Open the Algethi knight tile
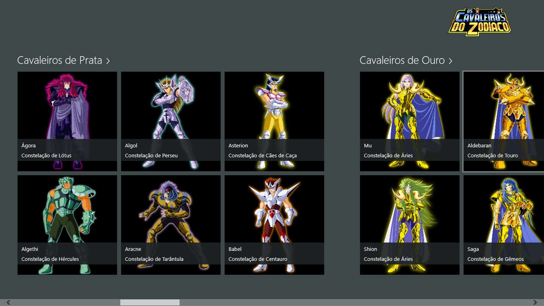The image size is (544, 306). (x=67, y=225)
